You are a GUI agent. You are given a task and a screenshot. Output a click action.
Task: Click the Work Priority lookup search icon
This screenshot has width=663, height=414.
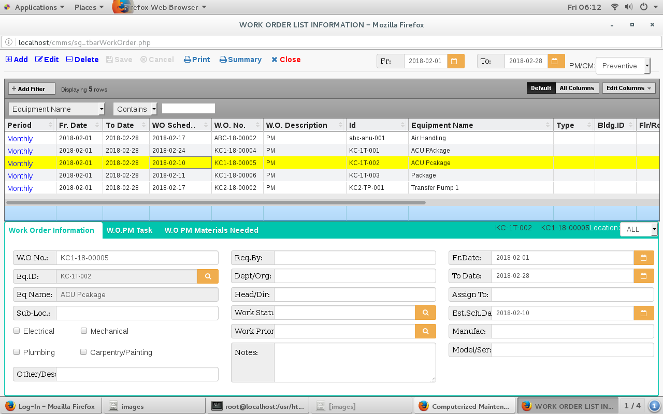tap(425, 331)
